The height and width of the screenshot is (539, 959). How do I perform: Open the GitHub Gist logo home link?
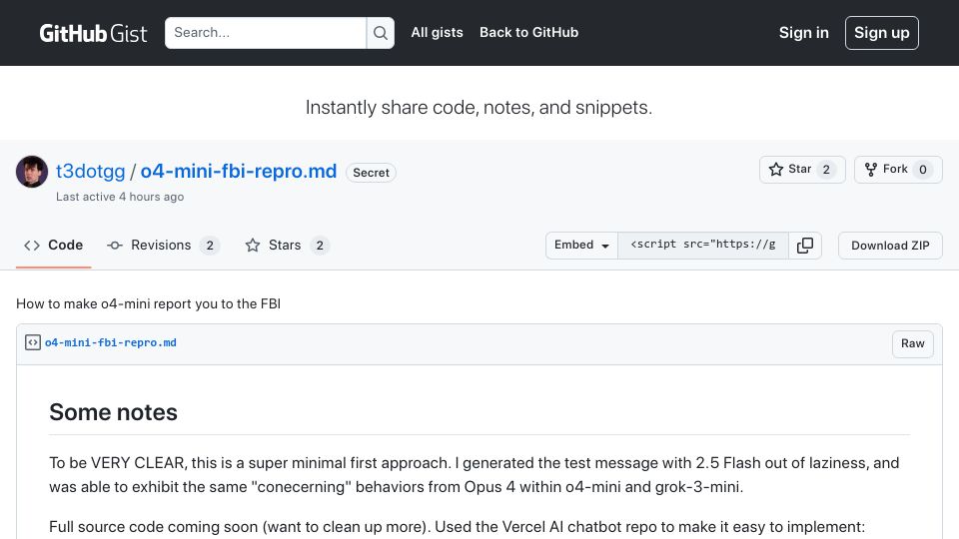(93, 33)
